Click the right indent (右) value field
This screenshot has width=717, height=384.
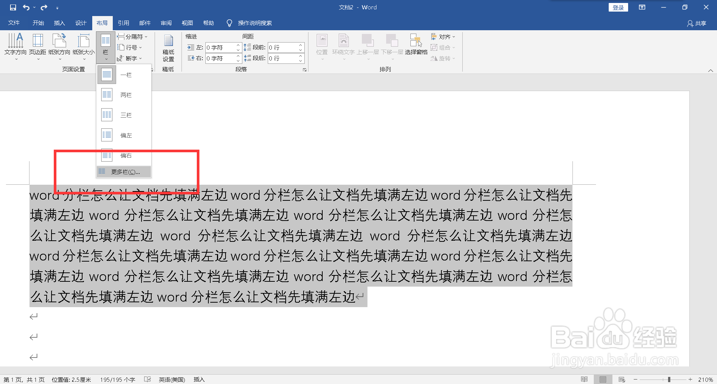pyautogui.click(x=220, y=58)
